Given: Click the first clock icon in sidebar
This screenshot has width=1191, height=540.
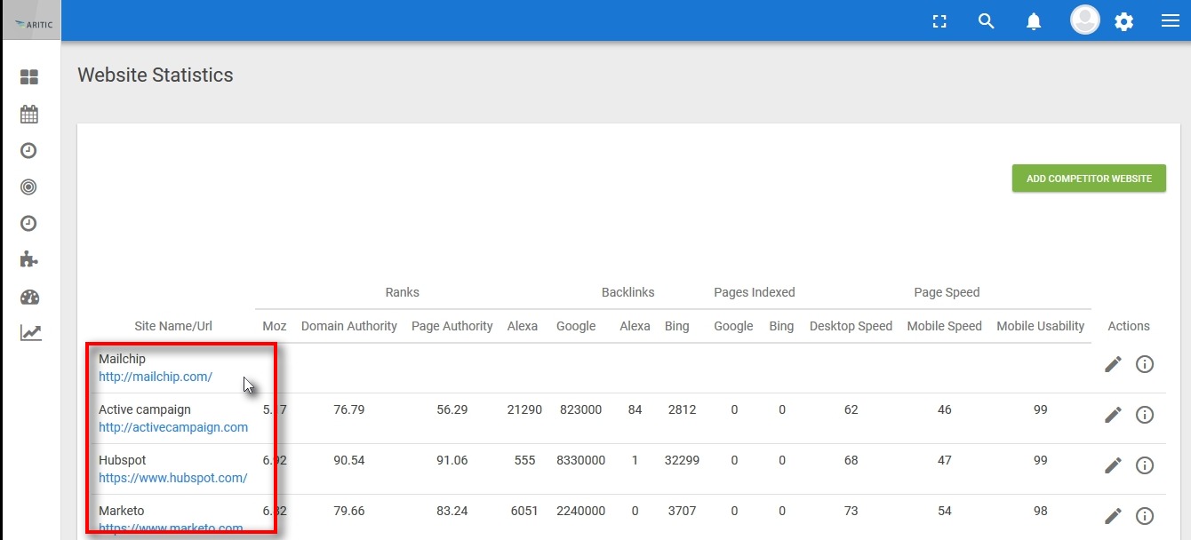Looking at the screenshot, I should pyautogui.click(x=28, y=150).
